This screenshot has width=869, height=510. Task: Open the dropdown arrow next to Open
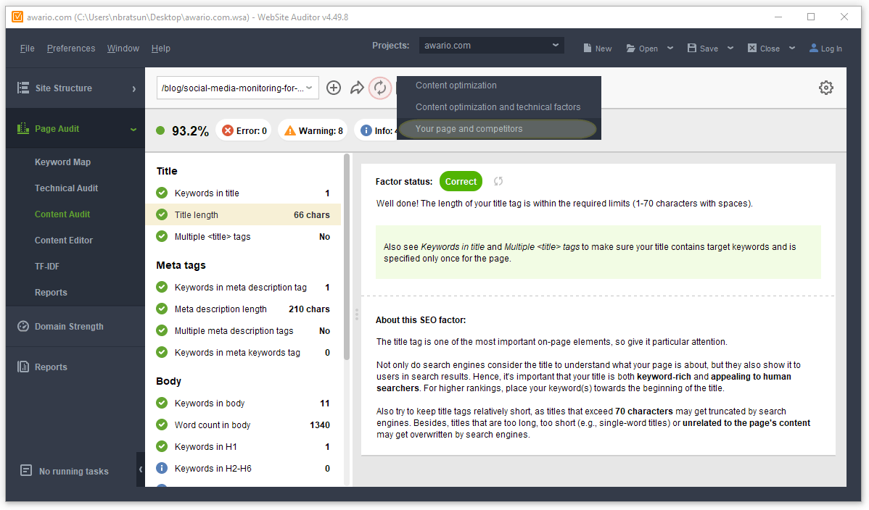[670, 49]
